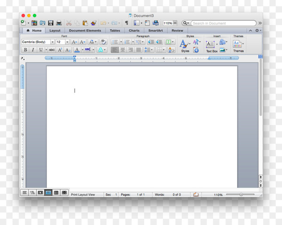Click the Save floppy disk icon
Screen dimensions: 282x225
click(x=51, y=23)
